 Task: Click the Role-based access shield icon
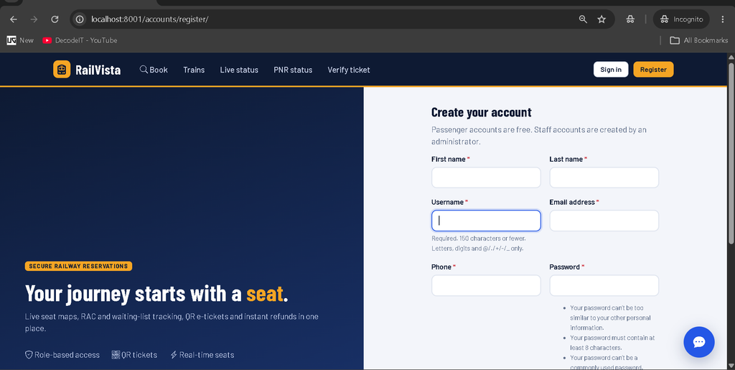click(x=29, y=354)
